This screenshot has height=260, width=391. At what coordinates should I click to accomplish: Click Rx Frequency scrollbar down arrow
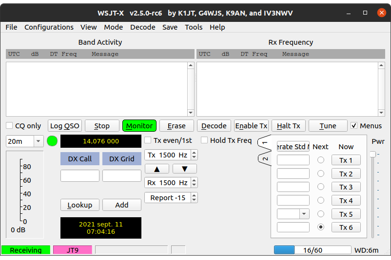pyautogui.click(x=381, y=113)
